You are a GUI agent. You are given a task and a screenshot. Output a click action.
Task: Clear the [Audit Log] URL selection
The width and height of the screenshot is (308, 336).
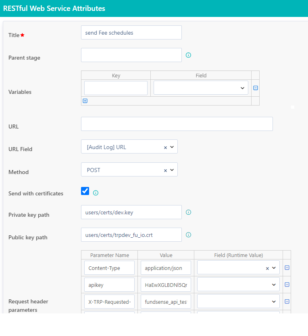[165, 147]
